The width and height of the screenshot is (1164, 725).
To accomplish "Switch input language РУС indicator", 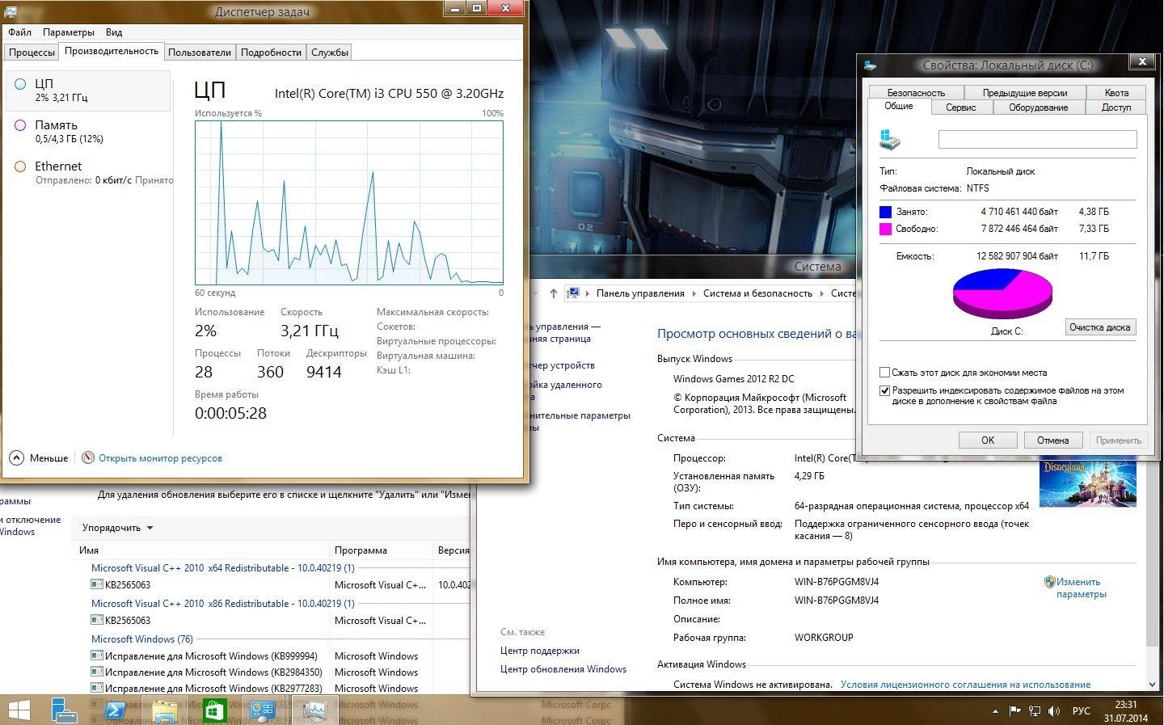I will coord(1081,711).
